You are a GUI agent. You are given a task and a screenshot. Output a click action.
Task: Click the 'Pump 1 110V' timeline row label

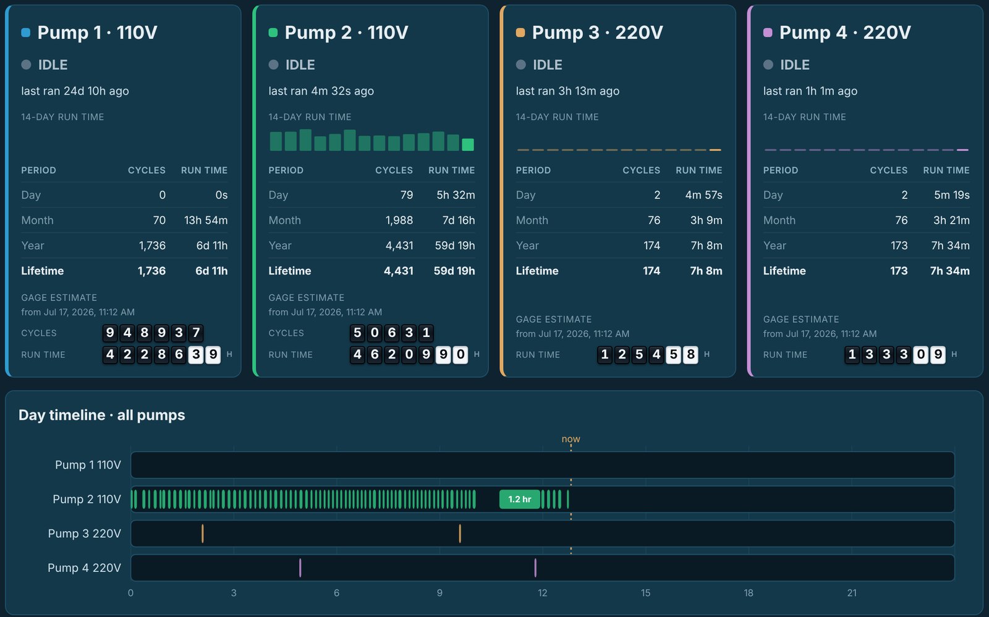click(x=88, y=465)
